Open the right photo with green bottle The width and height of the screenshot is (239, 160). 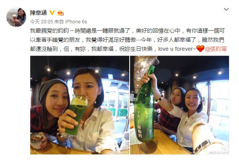(180, 105)
